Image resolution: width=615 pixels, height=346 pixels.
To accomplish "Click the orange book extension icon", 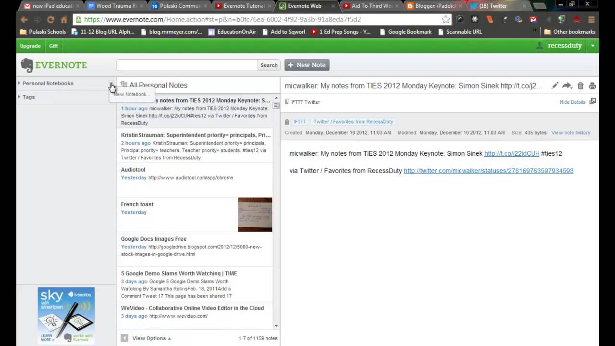I will pyautogui.click(x=490, y=20).
